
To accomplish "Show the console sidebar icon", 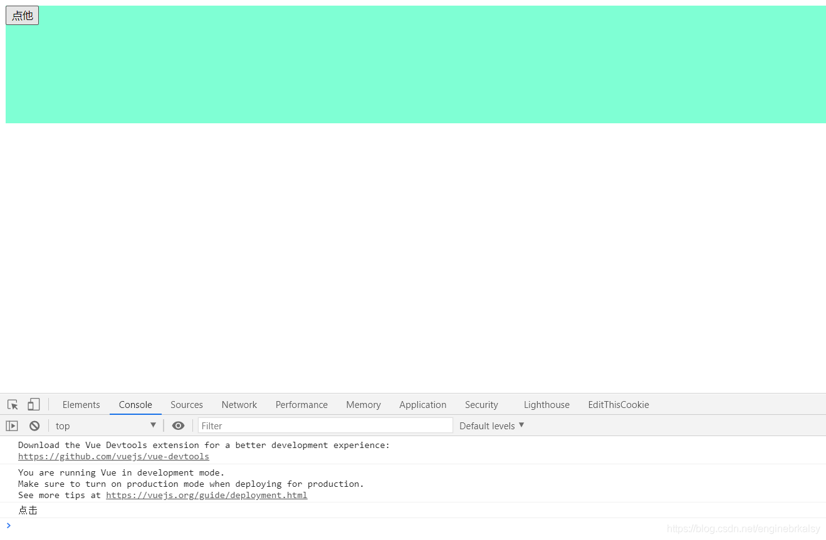I will 12,426.
